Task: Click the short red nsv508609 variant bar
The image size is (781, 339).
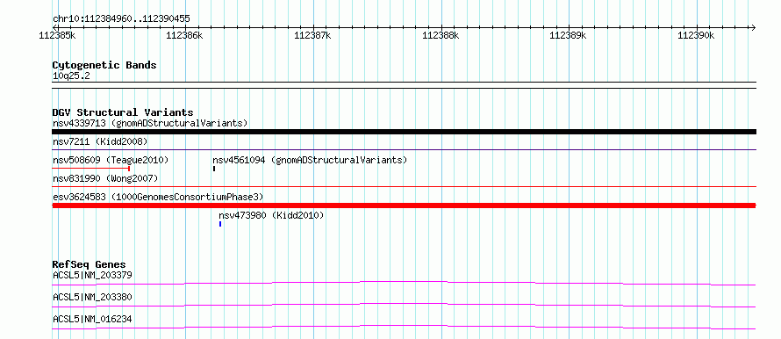Action: pyautogui.click(x=91, y=169)
